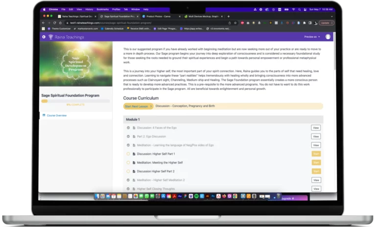The image size is (376, 227).
Task: Open the Preview as dropdown
Action: 312,37
